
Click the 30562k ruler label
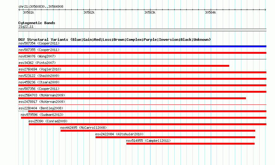click(x=89, y=12)
